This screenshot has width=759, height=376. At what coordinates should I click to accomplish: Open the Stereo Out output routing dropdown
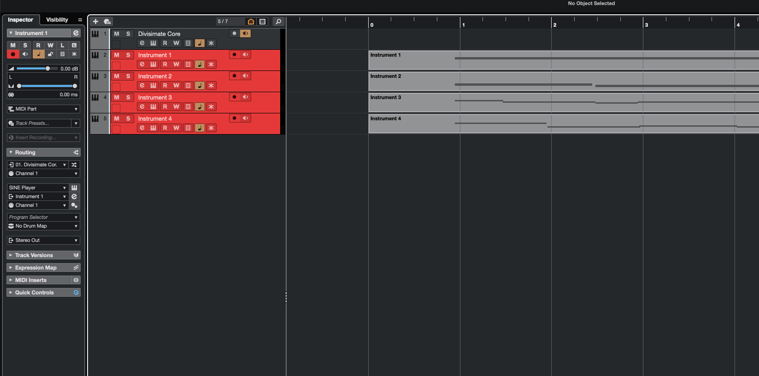point(43,241)
